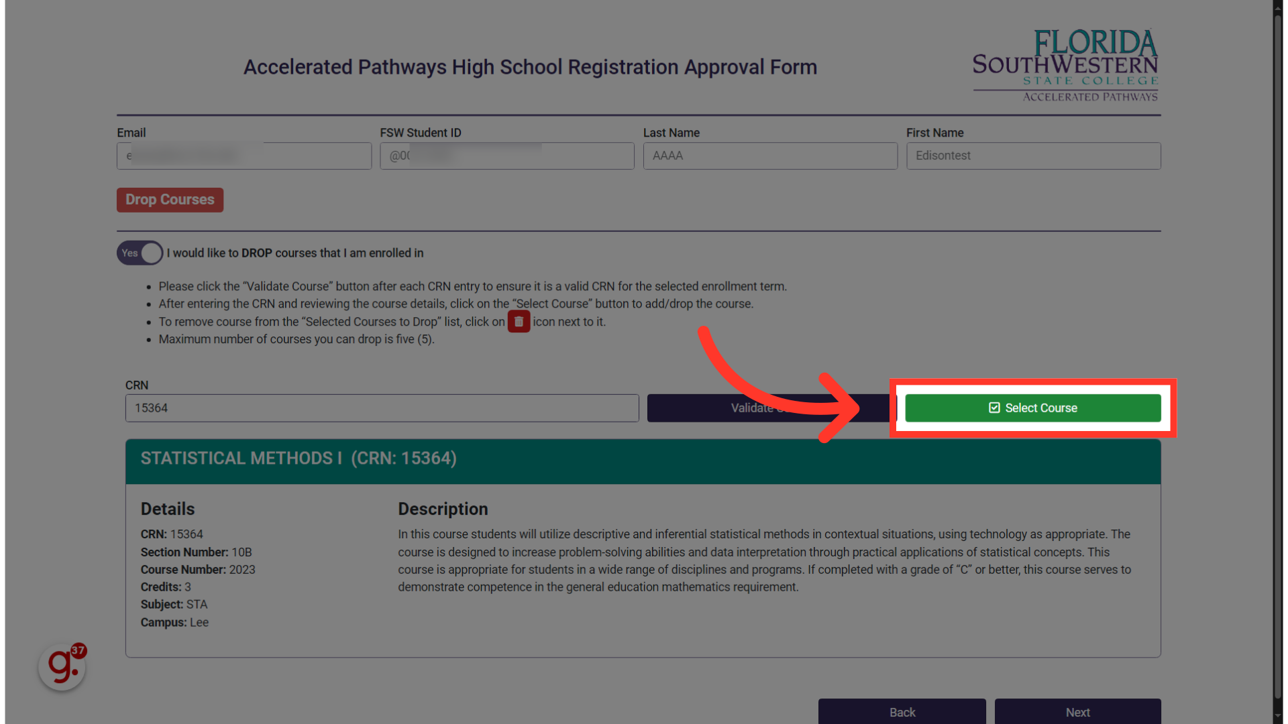Expand the Statistical Methods I course details
The height and width of the screenshot is (724, 1288).
click(x=643, y=458)
